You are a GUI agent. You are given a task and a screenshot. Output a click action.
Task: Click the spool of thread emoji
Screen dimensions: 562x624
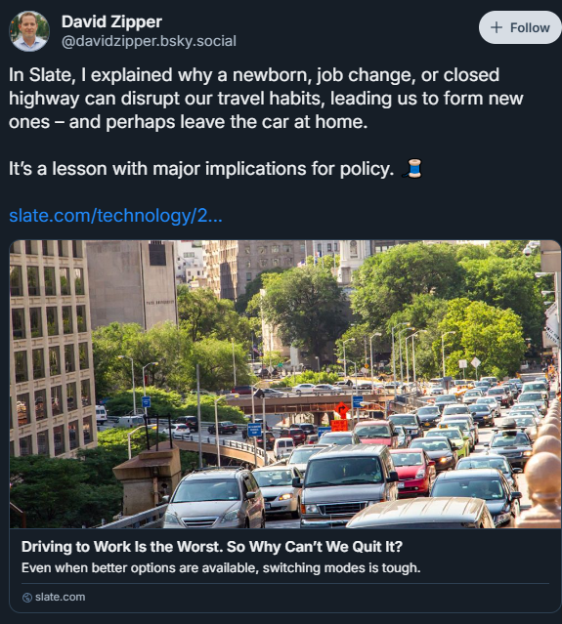coord(412,168)
